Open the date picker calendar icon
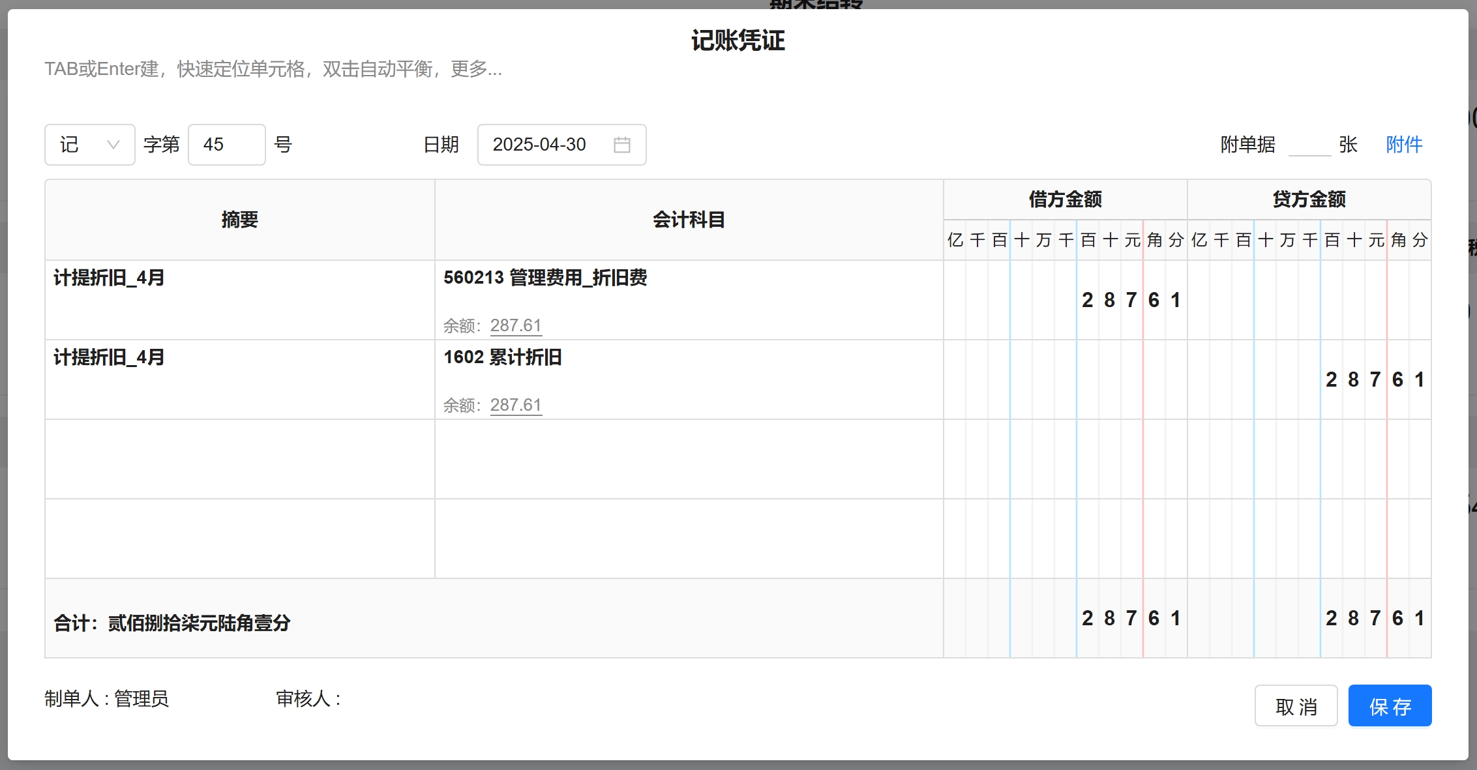Screen dimensions: 1477x770 [x=621, y=145]
